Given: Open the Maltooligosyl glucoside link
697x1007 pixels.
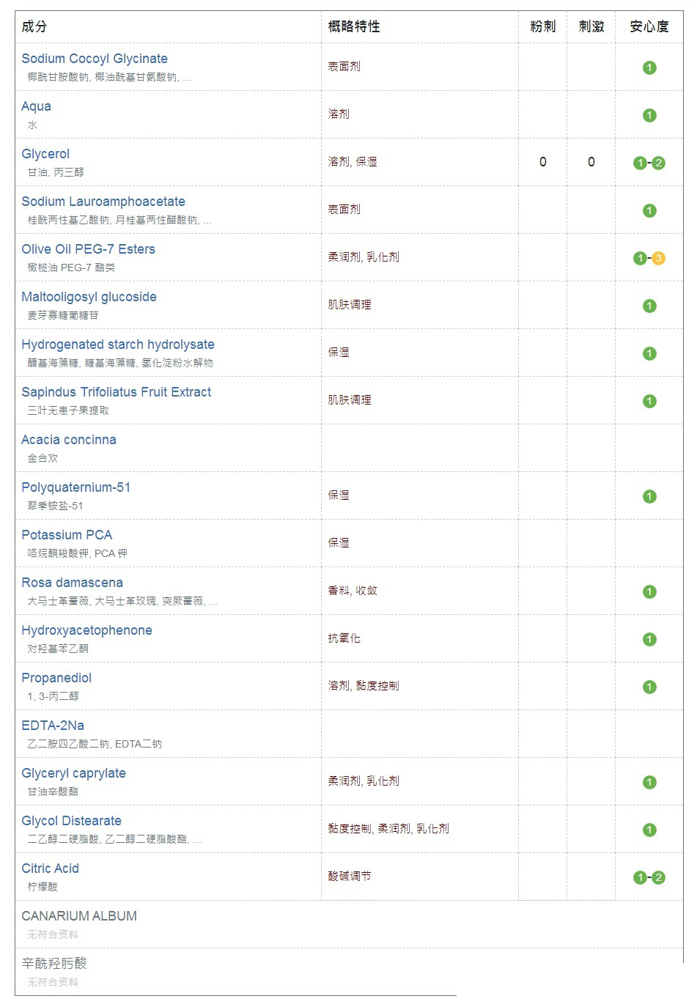Looking at the screenshot, I should pyautogui.click(x=89, y=297).
